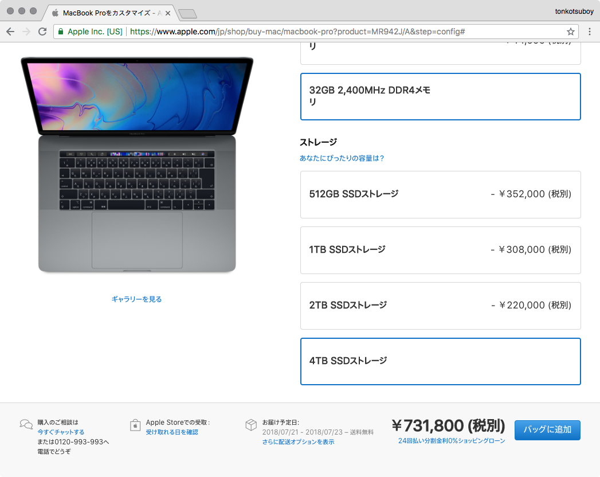Select 1TB SSD storage option

[x=441, y=250]
